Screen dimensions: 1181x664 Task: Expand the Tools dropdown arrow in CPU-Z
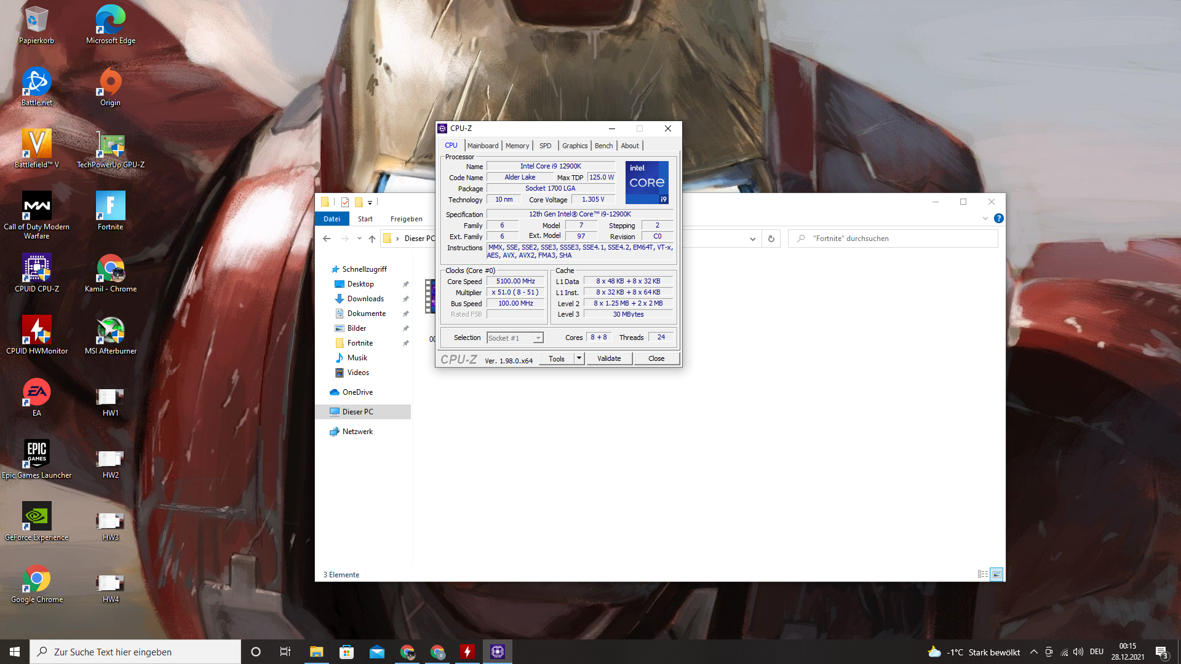(579, 358)
